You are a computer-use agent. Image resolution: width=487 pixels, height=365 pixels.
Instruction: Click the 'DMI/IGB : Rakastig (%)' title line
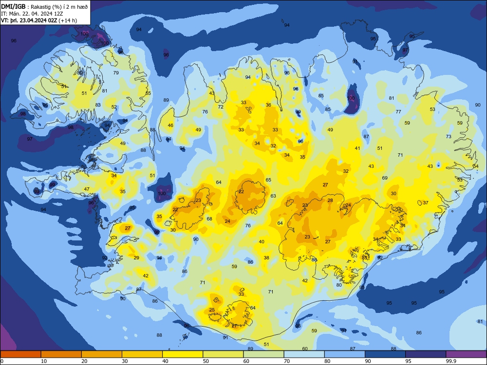[x=45, y=7]
